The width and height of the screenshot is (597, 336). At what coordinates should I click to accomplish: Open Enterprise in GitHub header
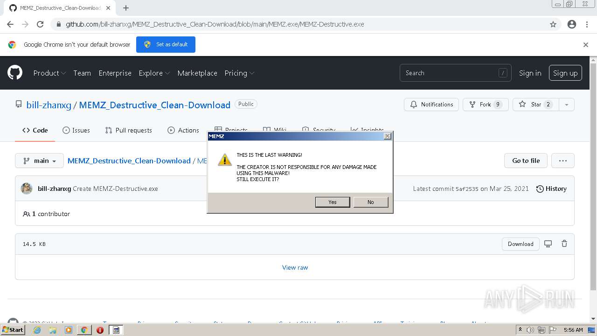(x=115, y=73)
